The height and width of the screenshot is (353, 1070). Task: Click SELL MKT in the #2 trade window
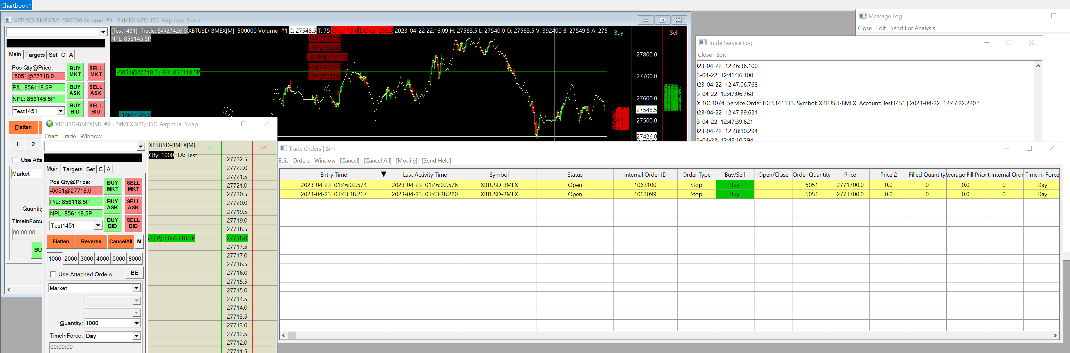point(133,186)
